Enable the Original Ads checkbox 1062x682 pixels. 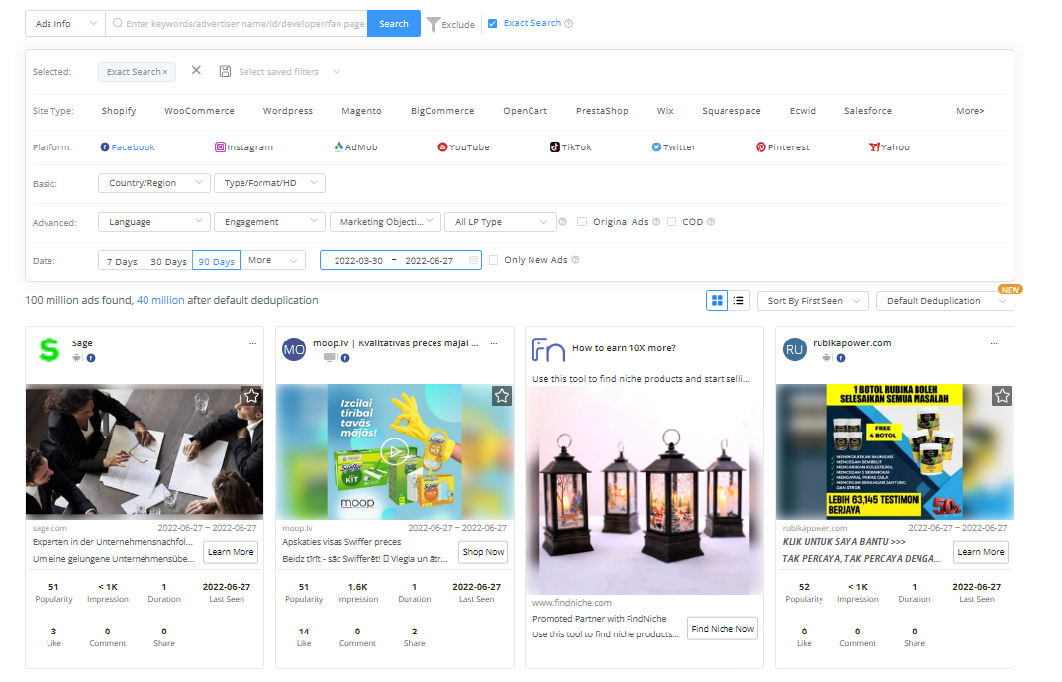[582, 222]
